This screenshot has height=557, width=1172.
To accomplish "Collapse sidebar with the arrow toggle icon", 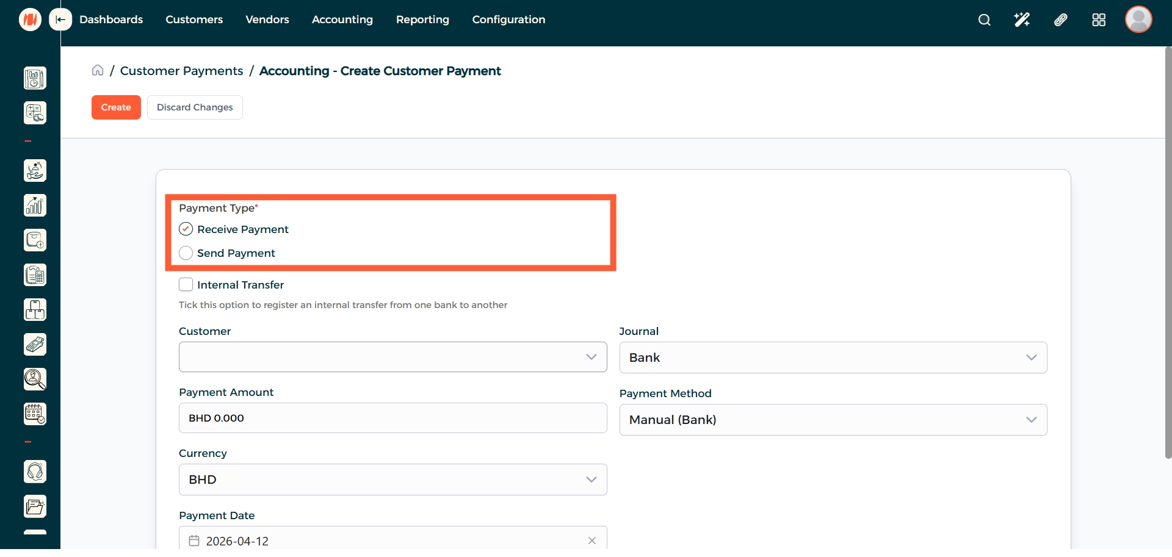I will 60,20.
